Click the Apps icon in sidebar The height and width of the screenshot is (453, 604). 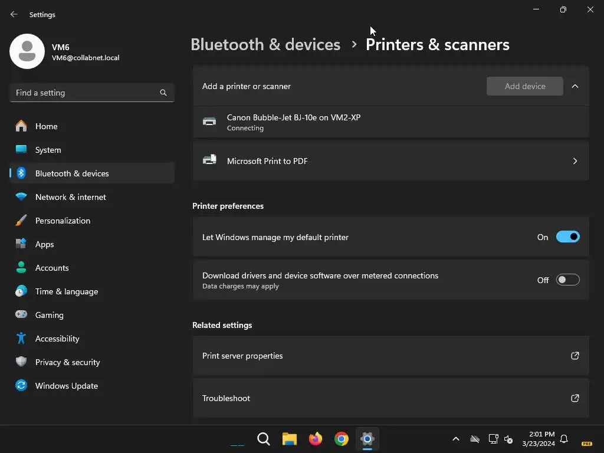21,244
